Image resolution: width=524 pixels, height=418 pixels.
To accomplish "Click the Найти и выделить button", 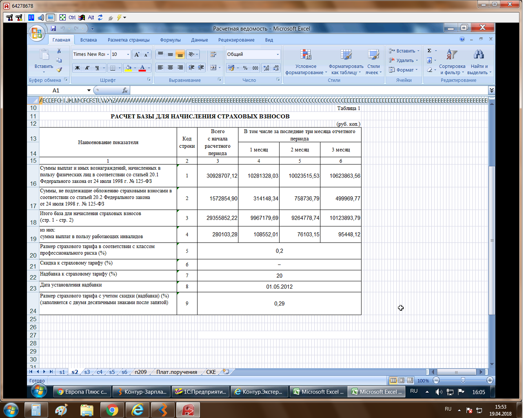I will 479,61.
